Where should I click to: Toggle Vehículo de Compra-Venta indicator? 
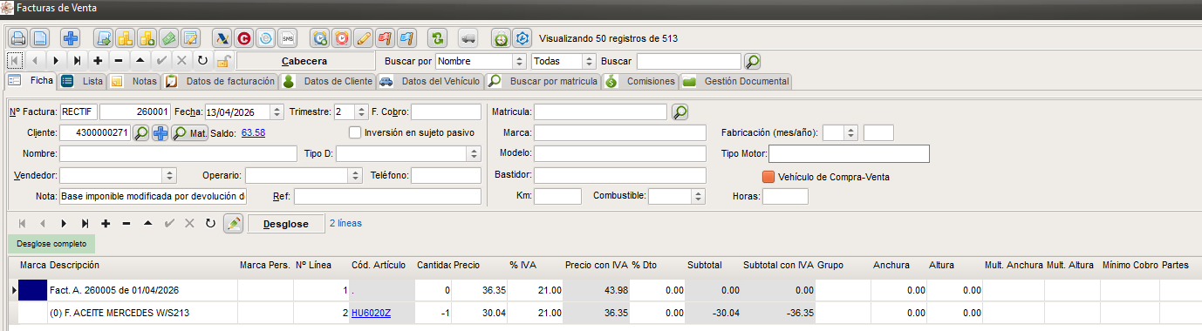tap(768, 176)
